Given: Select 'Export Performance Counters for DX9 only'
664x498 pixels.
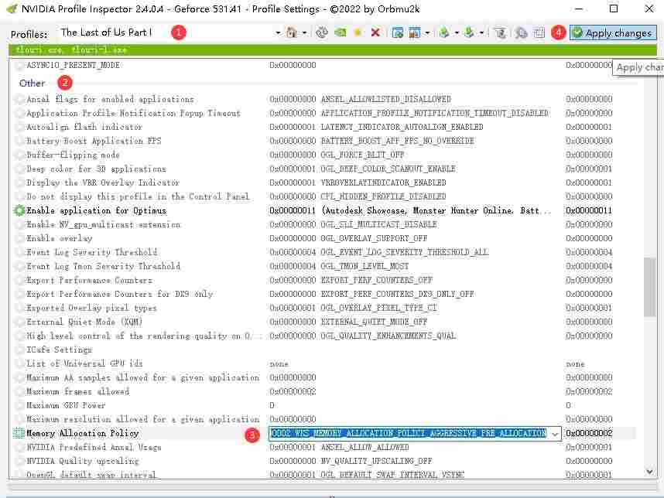Looking at the screenshot, I should (119, 294).
